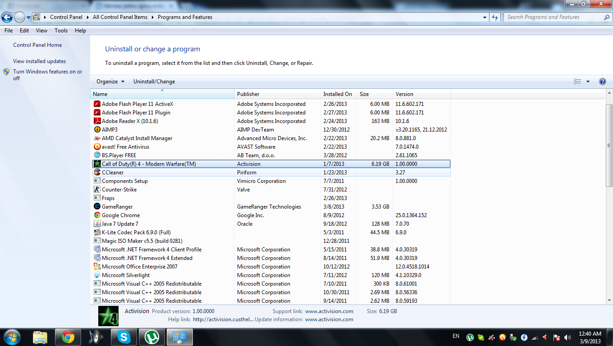Image resolution: width=613 pixels, height=346 pixels.
Task: Open the recent pages dropdown arrow
Action: point(29,18)
